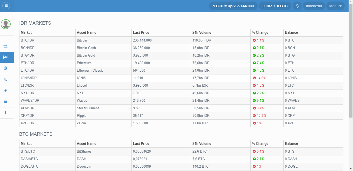
Task: Open the XZC/IDR market row
Action: pyautogui.click(x=181, y=123)
